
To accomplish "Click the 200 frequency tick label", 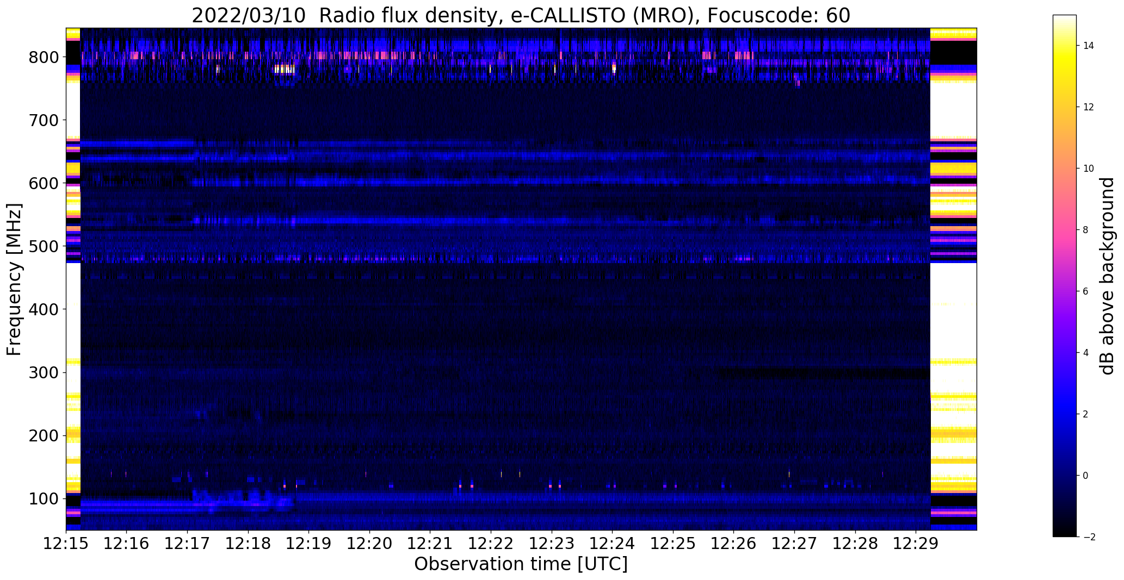I will pyautogui.click(x=44, y=435).
